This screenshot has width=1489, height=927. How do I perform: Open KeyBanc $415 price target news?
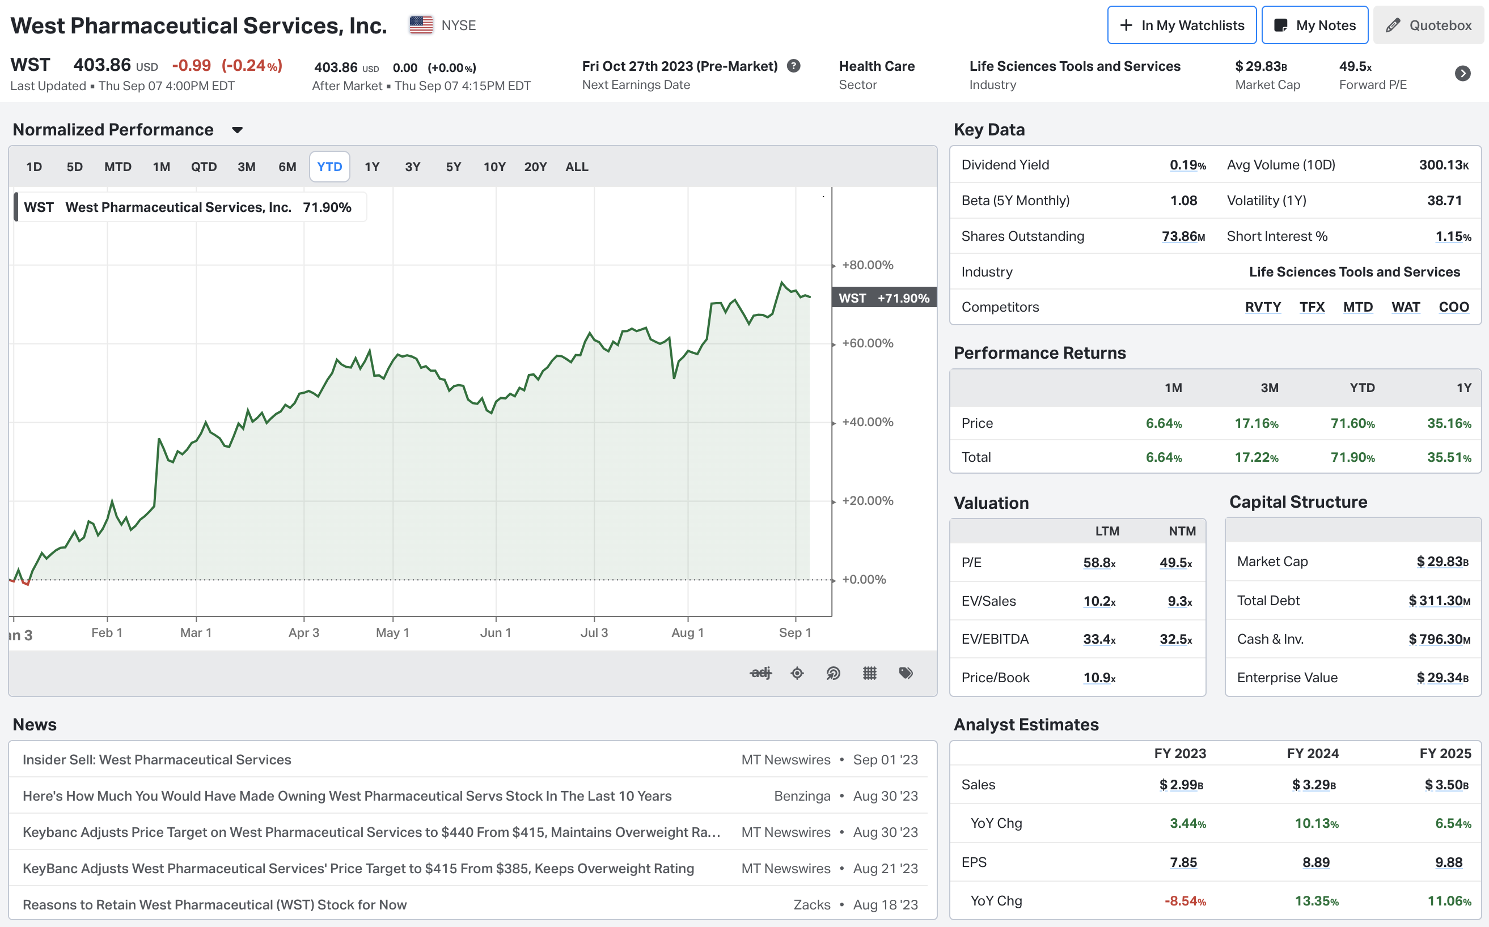[358, 868]
